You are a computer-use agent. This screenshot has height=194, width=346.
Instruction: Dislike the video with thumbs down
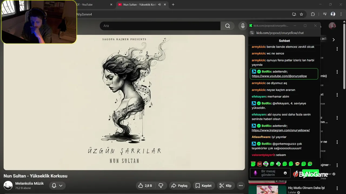(161, 186)
